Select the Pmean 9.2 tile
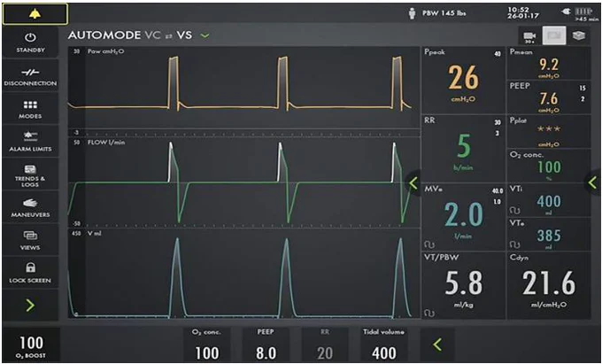 pos(549,63)
